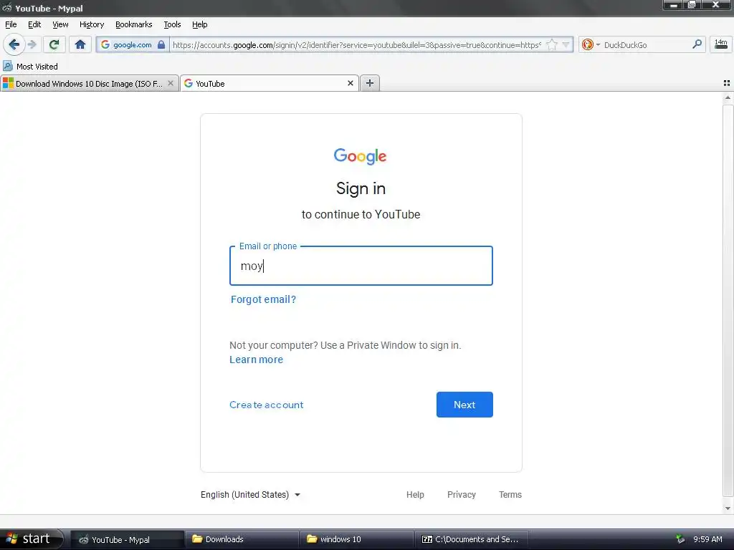Close the Download Windows 10 Disc Image tab
Screen dimensions: 734x550
point(171,83)
